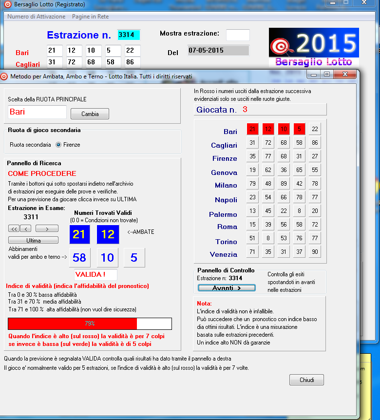Click the abbinamento number 10 box

tap(107, 258)
